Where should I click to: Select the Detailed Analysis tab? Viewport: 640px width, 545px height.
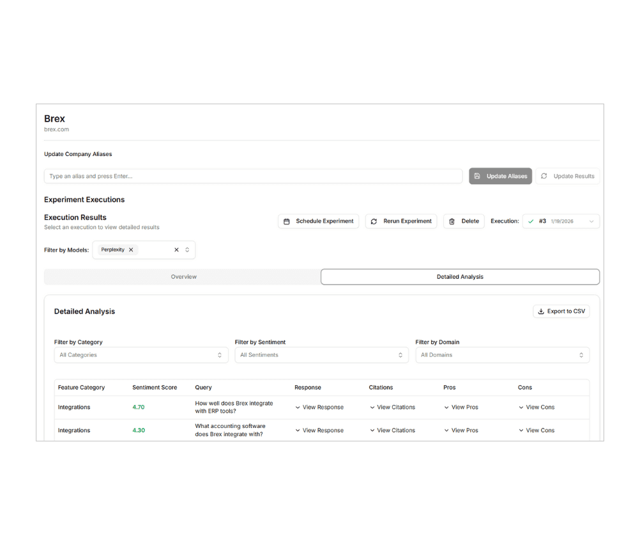(x=459, y=276)
